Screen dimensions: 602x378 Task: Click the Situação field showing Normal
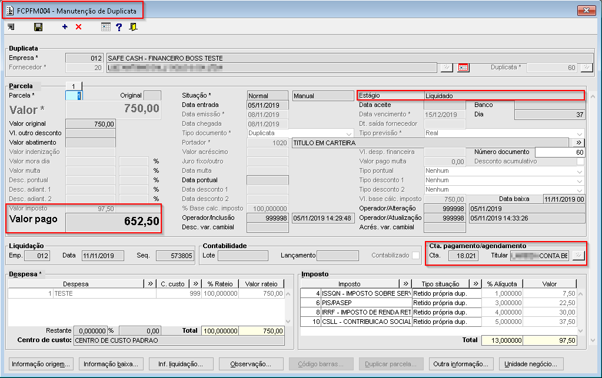pos(268,96)
